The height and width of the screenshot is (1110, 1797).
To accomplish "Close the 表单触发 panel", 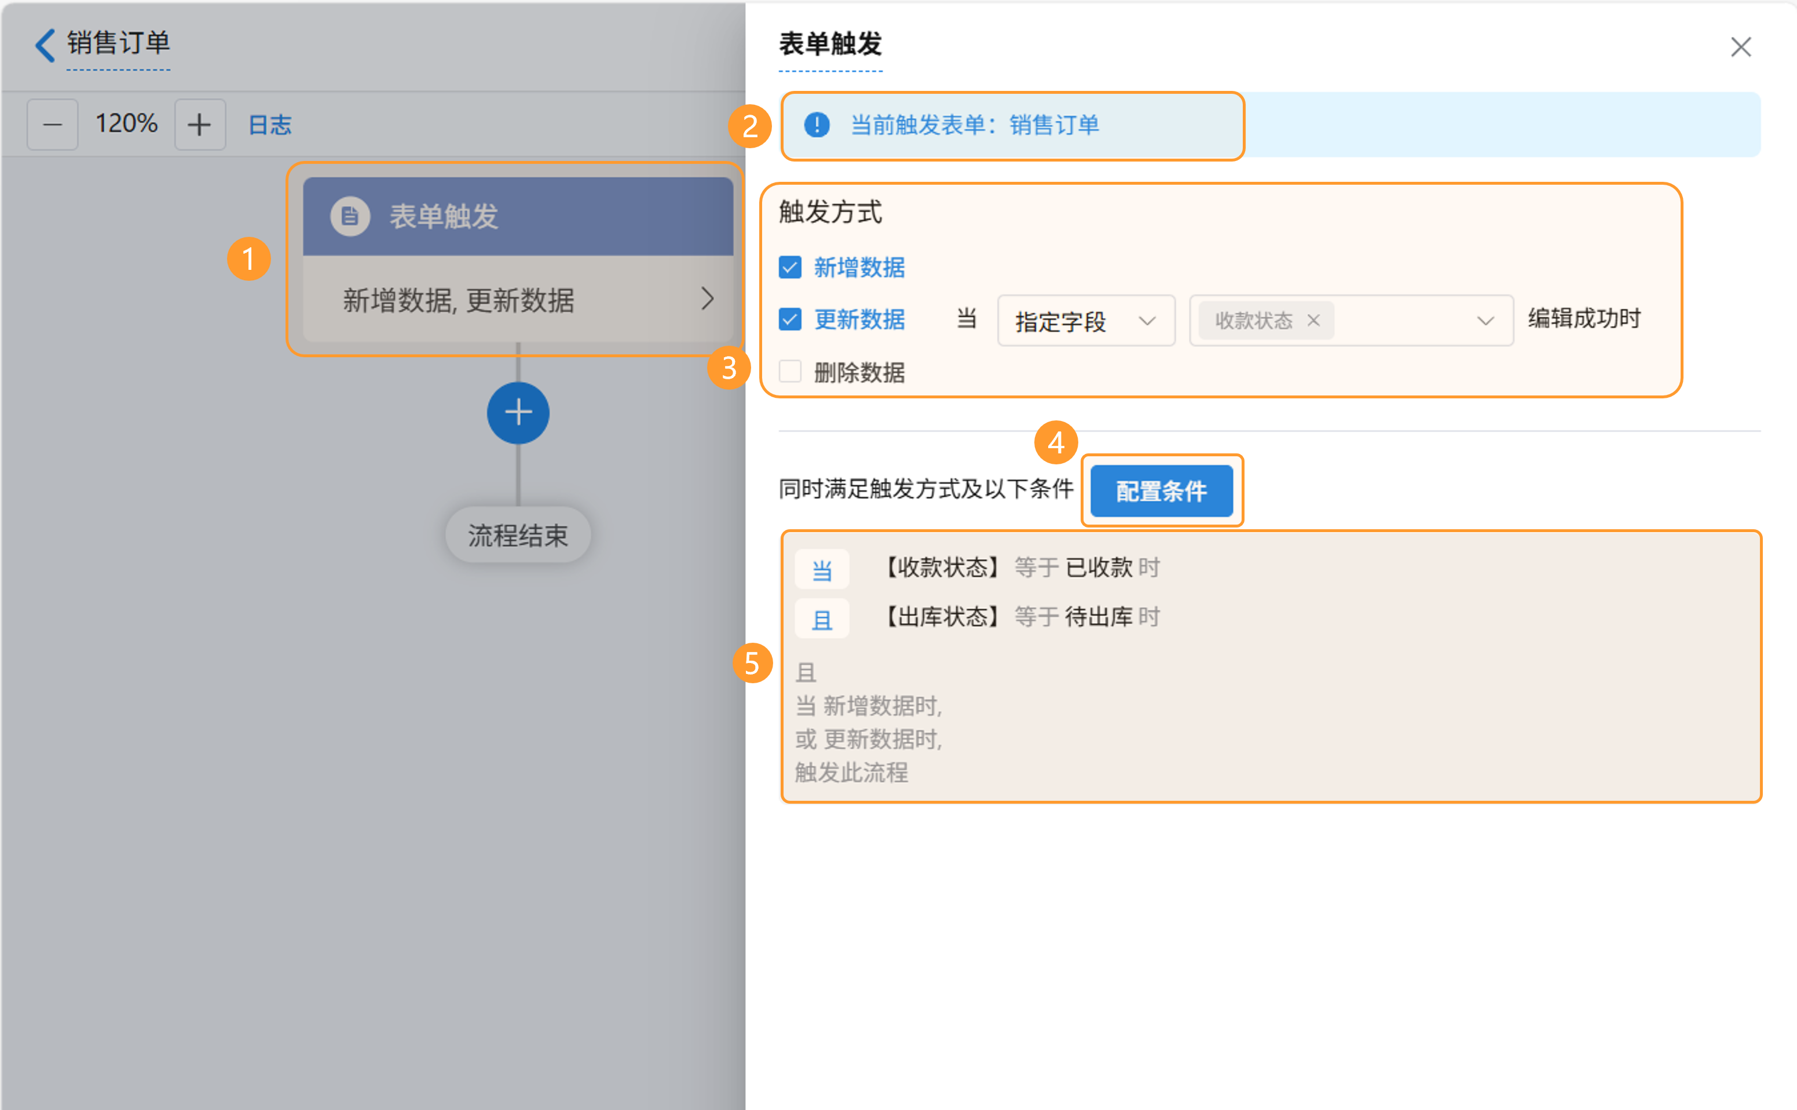I will tap(1740, 47).
